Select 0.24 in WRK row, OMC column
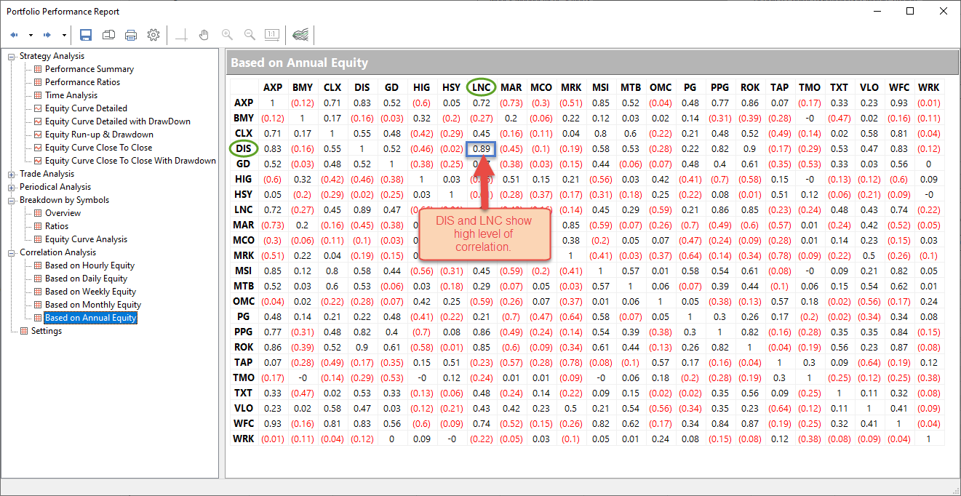This screenshot has height=496, width=961. pos(661,439)
